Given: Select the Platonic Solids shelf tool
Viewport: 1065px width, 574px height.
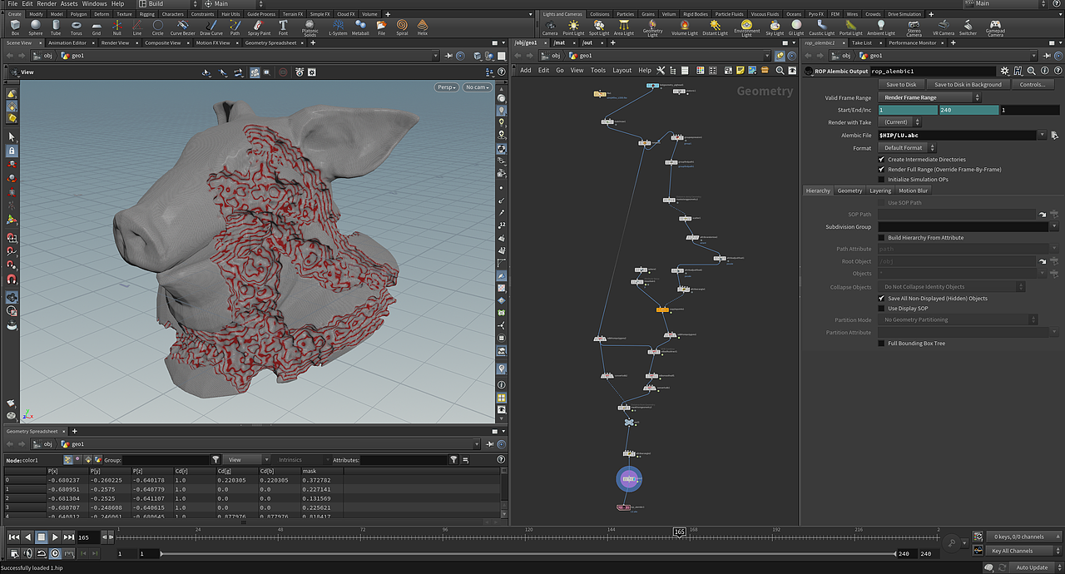Looking at the screenshot, I should [x=310, y=27].
